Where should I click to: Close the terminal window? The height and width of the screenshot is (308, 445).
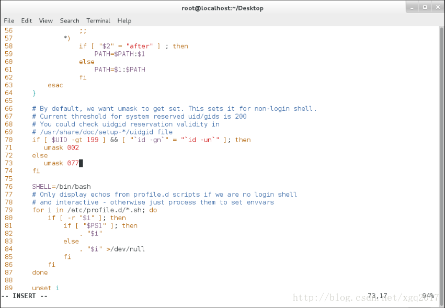click(x=438, y=8)
